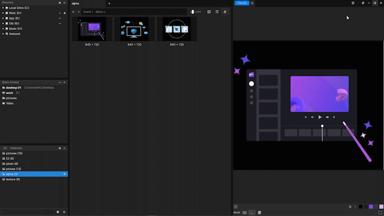Toggle fullscreen preview icon

pyautogui.click(x=380, y=213)
